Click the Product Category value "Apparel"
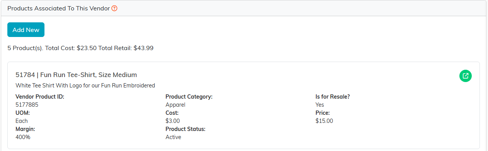The height and width of the screenshot is (151, 488). 175,105
